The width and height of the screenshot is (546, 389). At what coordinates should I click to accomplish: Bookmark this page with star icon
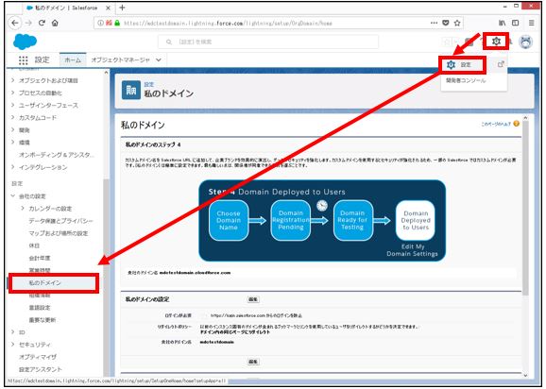[457, 23]
